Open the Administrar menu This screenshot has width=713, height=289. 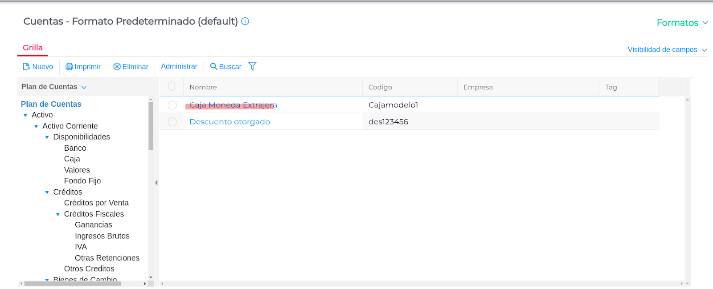point(179,66)
